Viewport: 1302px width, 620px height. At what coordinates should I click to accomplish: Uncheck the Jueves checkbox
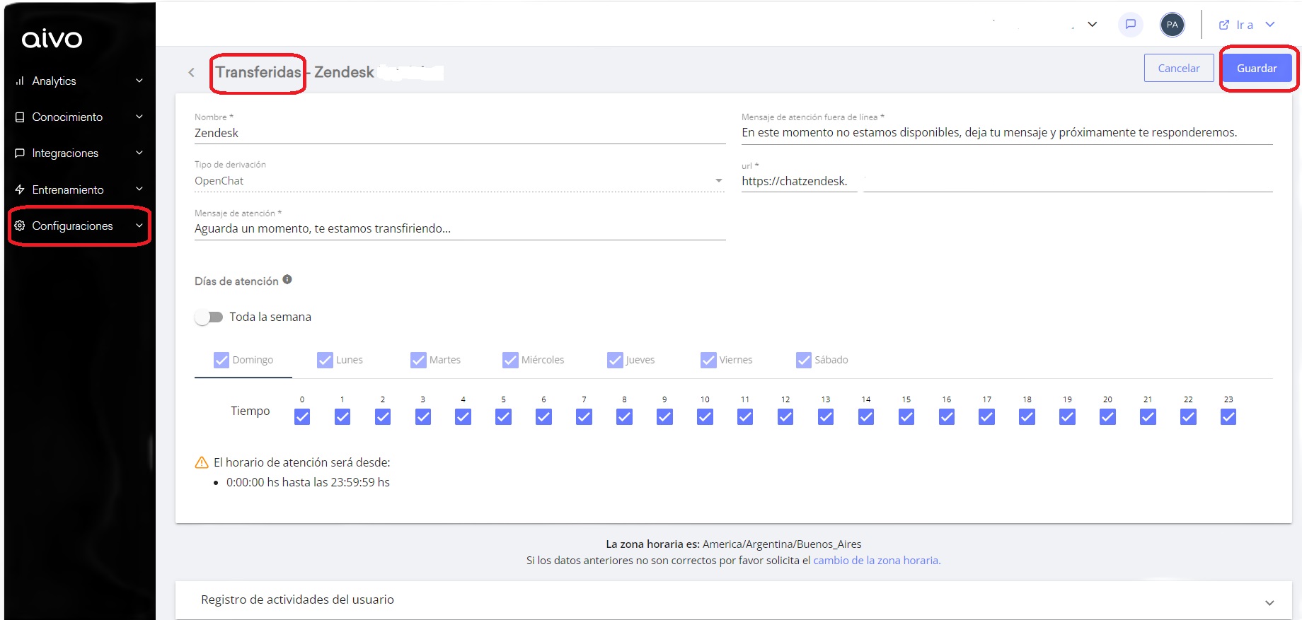[x=615, y=360]
